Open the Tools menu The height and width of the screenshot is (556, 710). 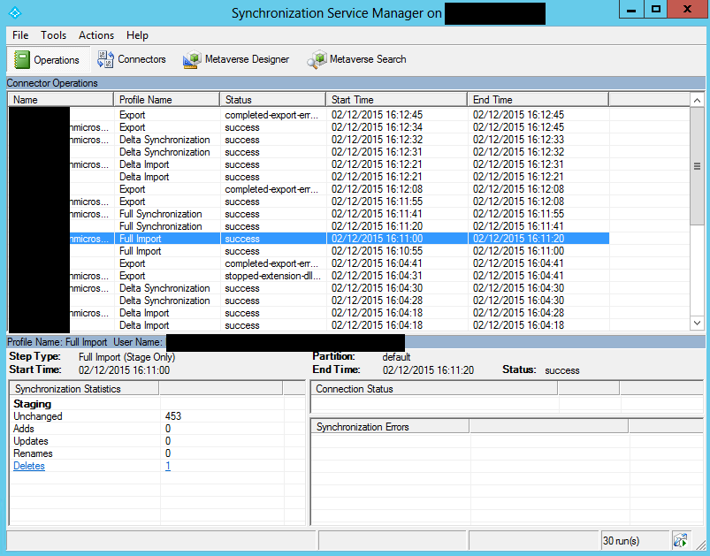click(53, 35)
